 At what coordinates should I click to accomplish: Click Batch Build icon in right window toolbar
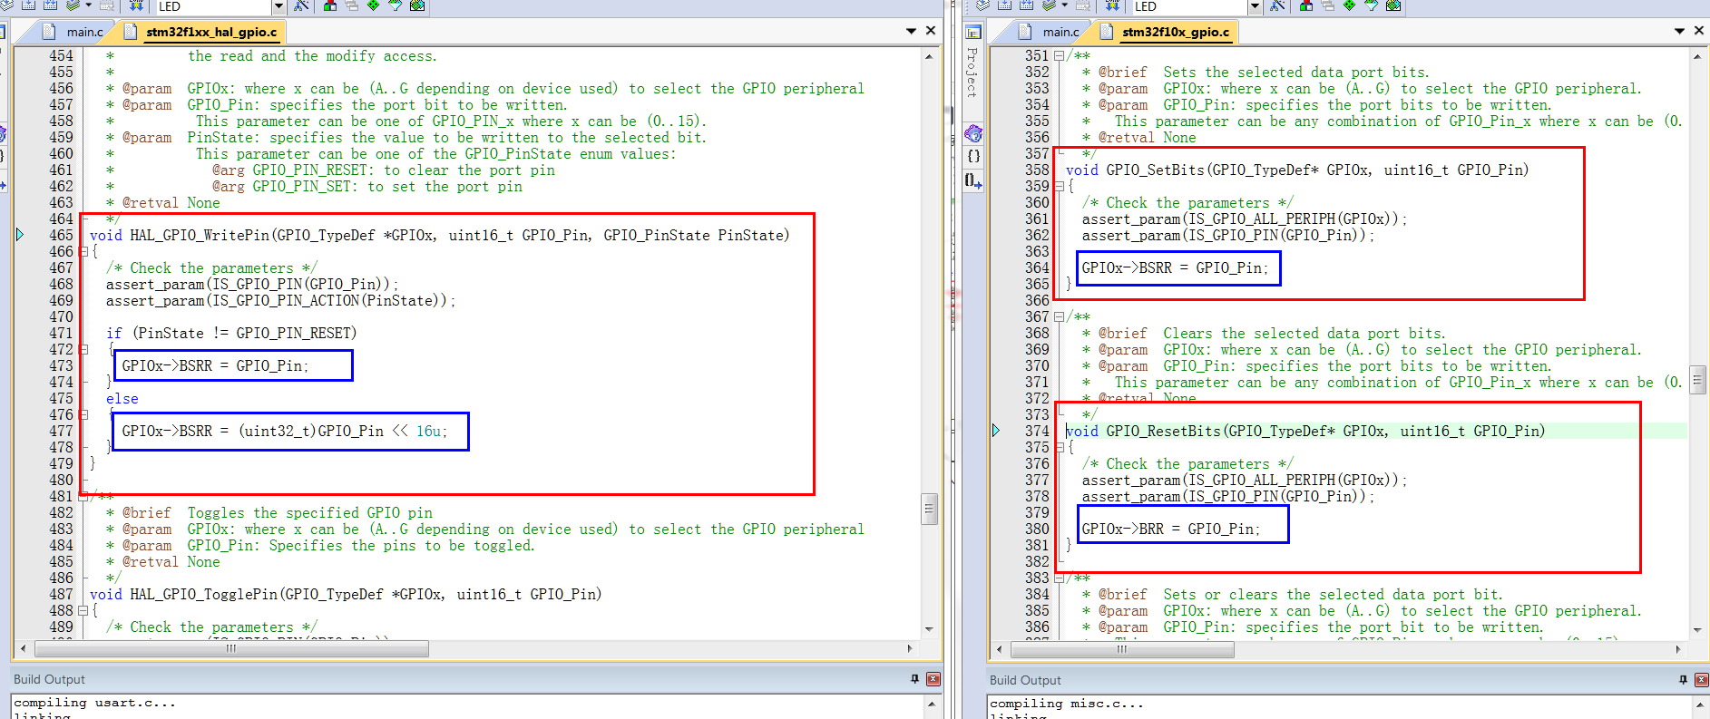(x=1049, y=5)
